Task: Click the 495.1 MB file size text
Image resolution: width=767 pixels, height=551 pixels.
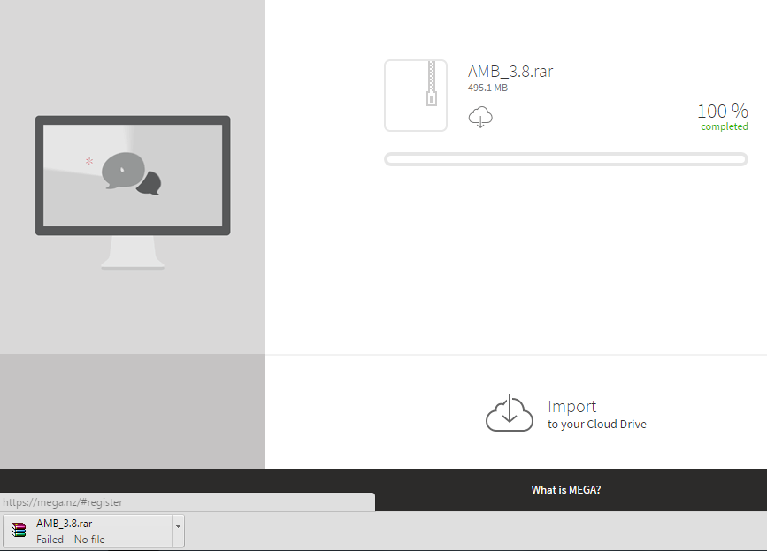Action: click(x=487, y=88)
